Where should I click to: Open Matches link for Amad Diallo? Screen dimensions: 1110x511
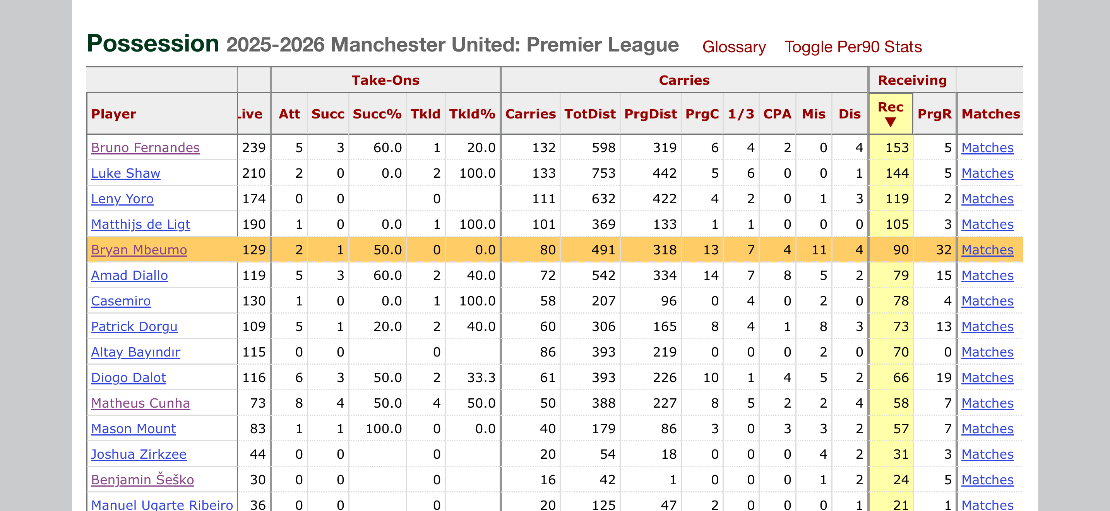(x=987, y=275)
